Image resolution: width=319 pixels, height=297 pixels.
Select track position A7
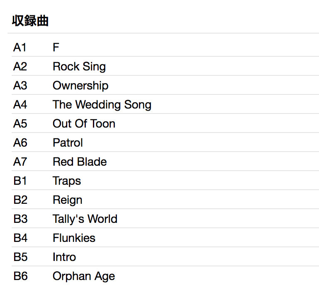pos(20,162)
